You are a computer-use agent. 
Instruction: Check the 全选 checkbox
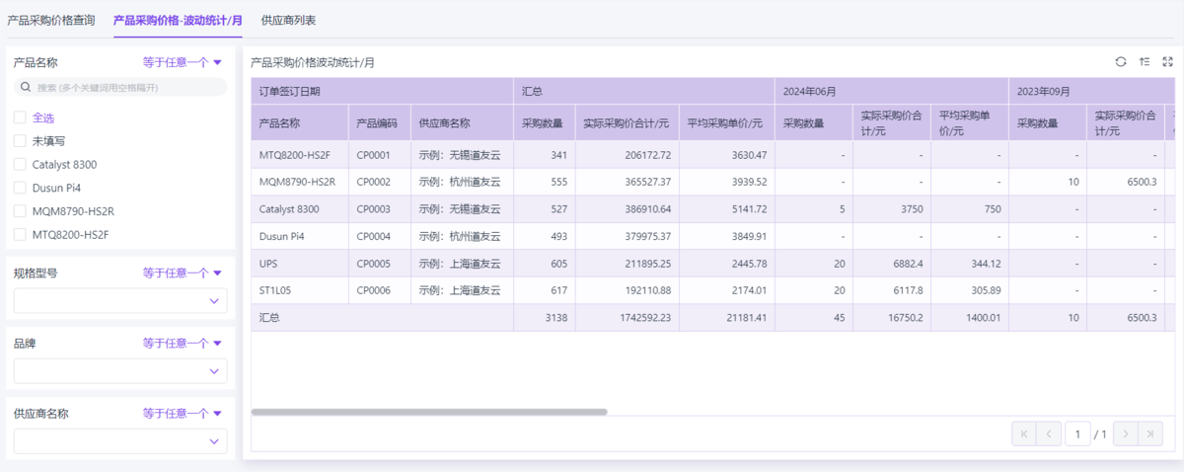click(x=20, y=118)
